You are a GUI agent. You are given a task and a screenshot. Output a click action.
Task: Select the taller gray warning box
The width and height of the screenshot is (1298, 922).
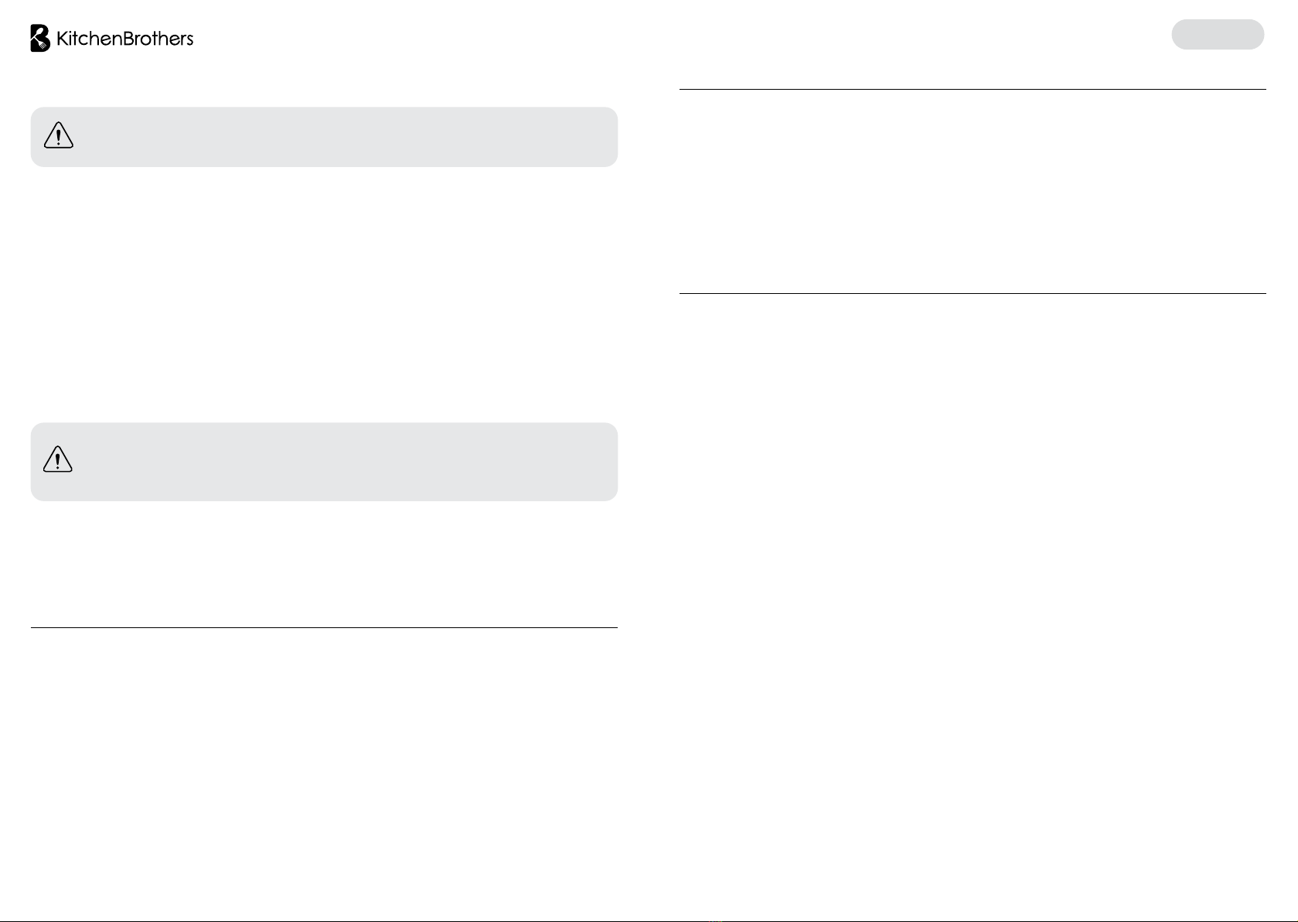tap(324, 462)
